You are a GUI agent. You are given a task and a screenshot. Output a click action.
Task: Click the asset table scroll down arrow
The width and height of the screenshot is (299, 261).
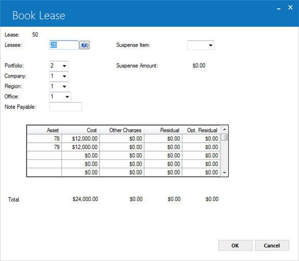coord(225,173)
